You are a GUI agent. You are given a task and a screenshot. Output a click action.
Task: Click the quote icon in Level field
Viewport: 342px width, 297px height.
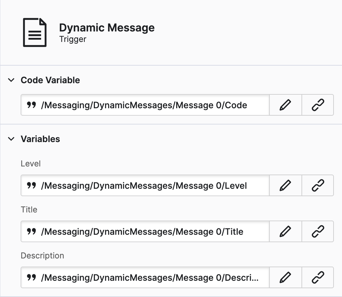(x=31, y=186)
